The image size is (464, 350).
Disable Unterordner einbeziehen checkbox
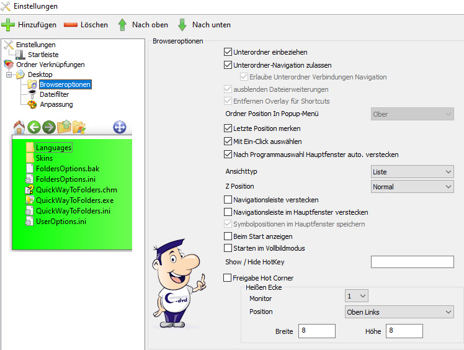[228, 52]
